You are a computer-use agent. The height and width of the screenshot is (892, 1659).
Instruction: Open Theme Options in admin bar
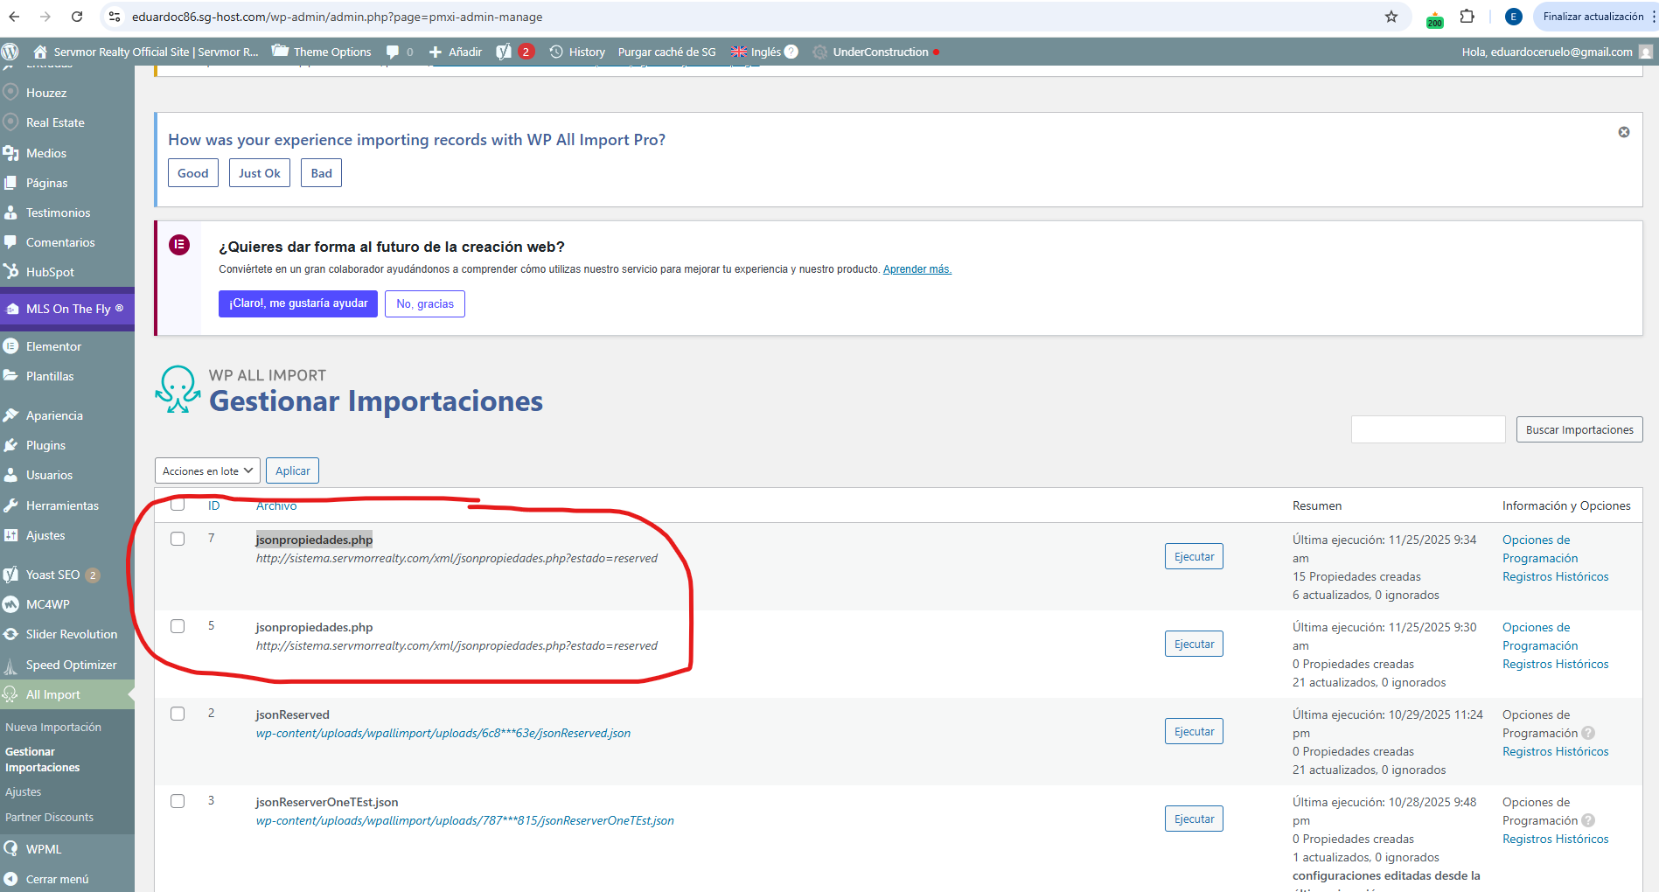[322, 52]
